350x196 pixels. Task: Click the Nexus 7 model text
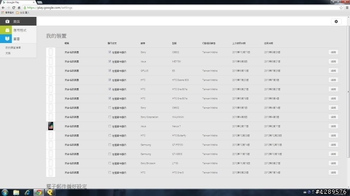click(176, 126)
